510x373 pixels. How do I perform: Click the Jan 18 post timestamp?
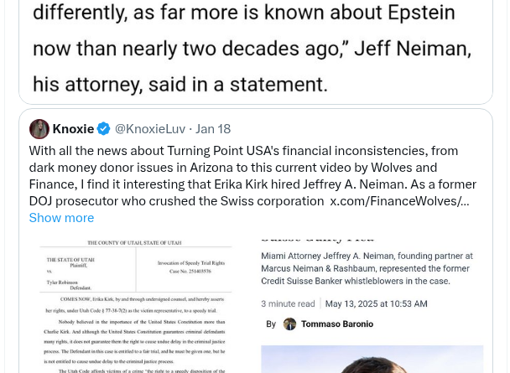[213, 129]
